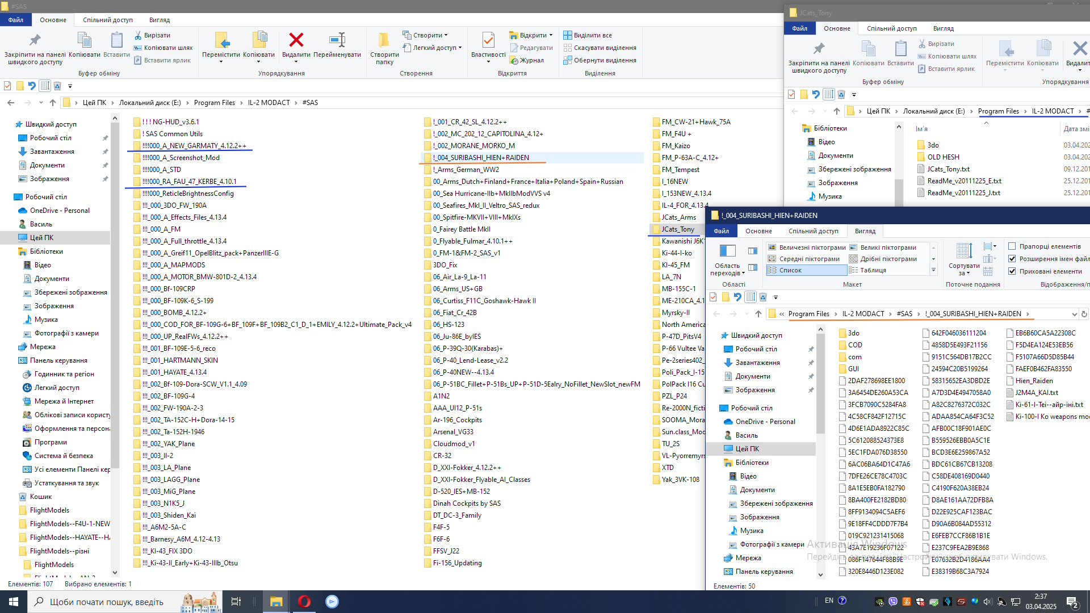Click the Rename (Перейменувати) ribbon icon
Image resolution: width=1090 pixels, height=613 pixels.
[x=337, y=41]
